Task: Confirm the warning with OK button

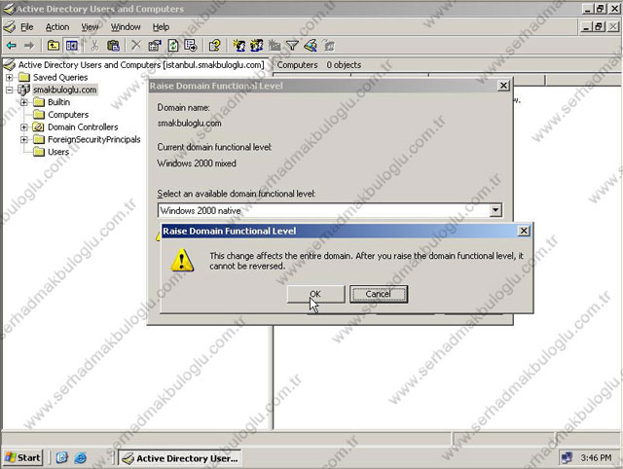Action: coord(315,294)
